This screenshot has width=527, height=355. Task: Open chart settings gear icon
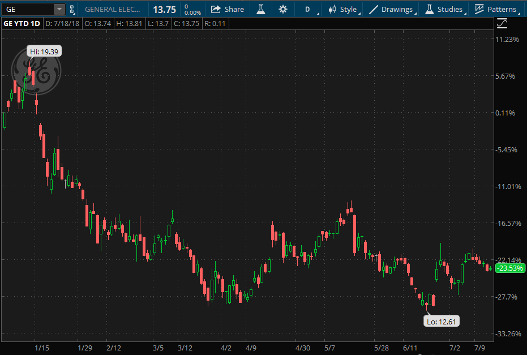click(283, 9)
